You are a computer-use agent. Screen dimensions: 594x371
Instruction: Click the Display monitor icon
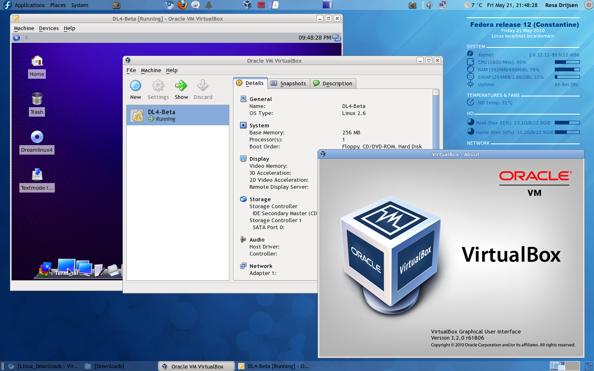coord(243,159)
